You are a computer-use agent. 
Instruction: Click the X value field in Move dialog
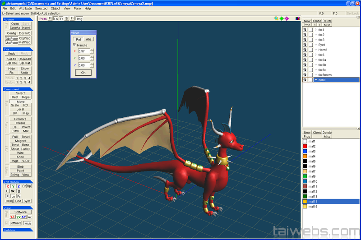(83, 51)
